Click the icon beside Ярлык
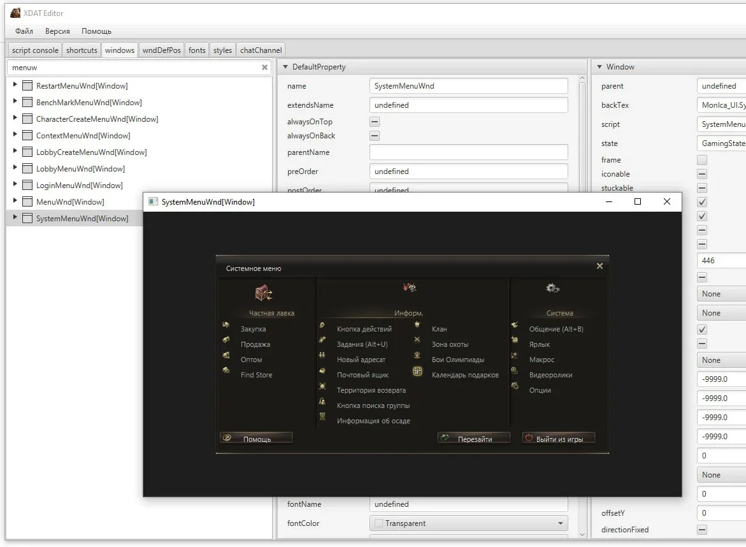The height and width of the screenshot is (547, 746). [515, 340]
